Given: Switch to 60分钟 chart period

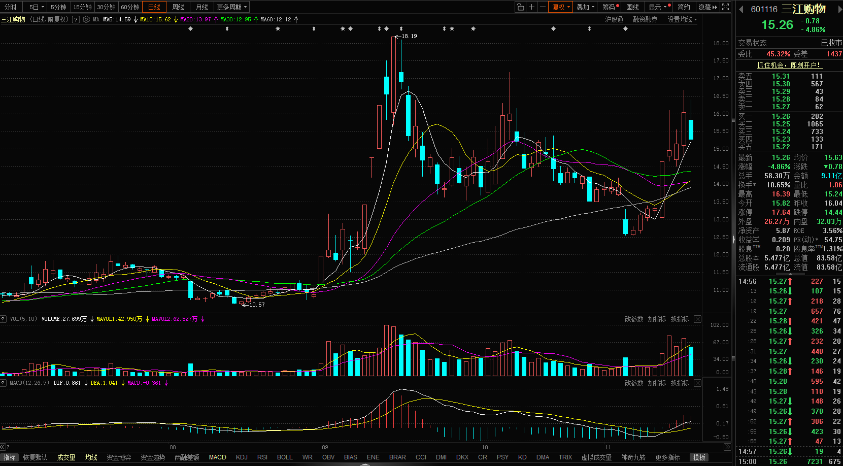Looking at the screenshot, I should click(130, 7).
